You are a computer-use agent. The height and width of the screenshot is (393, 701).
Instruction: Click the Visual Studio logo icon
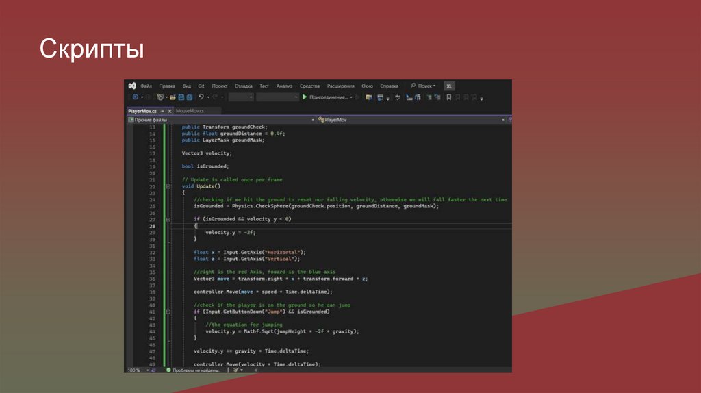(131, 86)
